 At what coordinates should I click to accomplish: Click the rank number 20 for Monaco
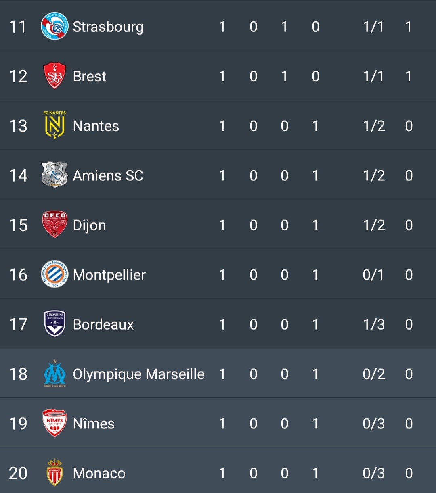(18, 473)
